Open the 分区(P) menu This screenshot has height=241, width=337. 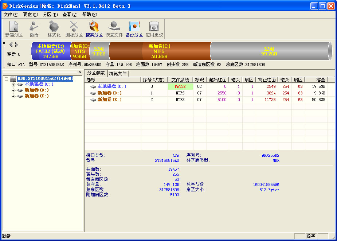[50, 15]
